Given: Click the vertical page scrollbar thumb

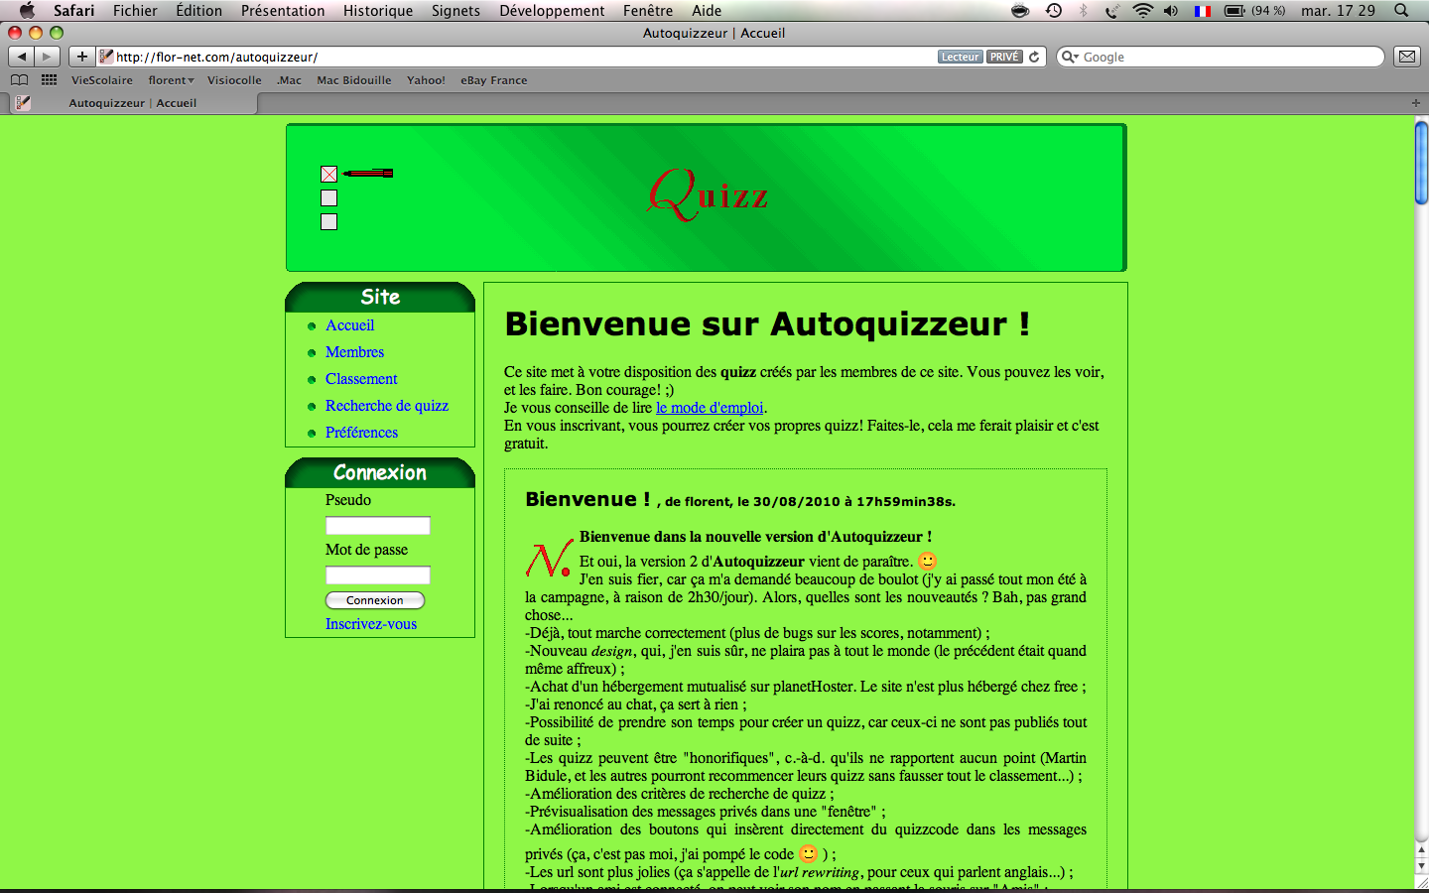Looking at the screenshot, I should coord(1421,161).
